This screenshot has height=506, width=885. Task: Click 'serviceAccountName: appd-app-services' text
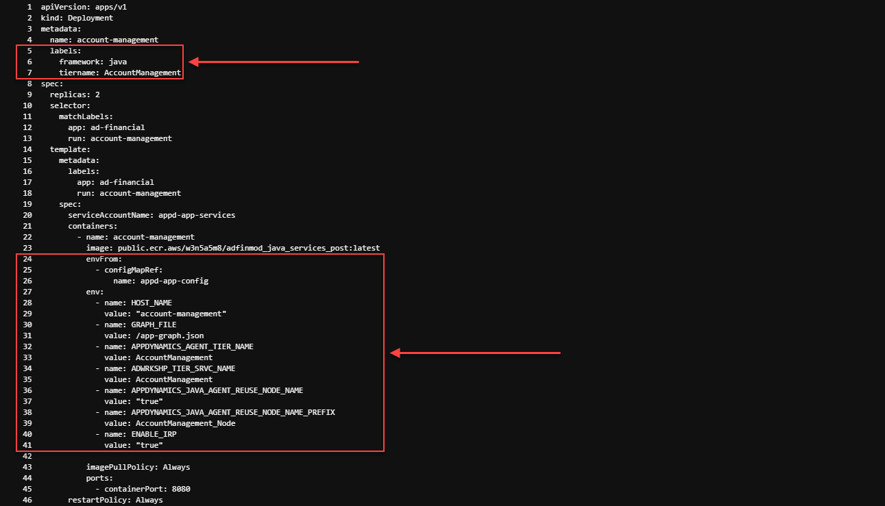[151, 215]
